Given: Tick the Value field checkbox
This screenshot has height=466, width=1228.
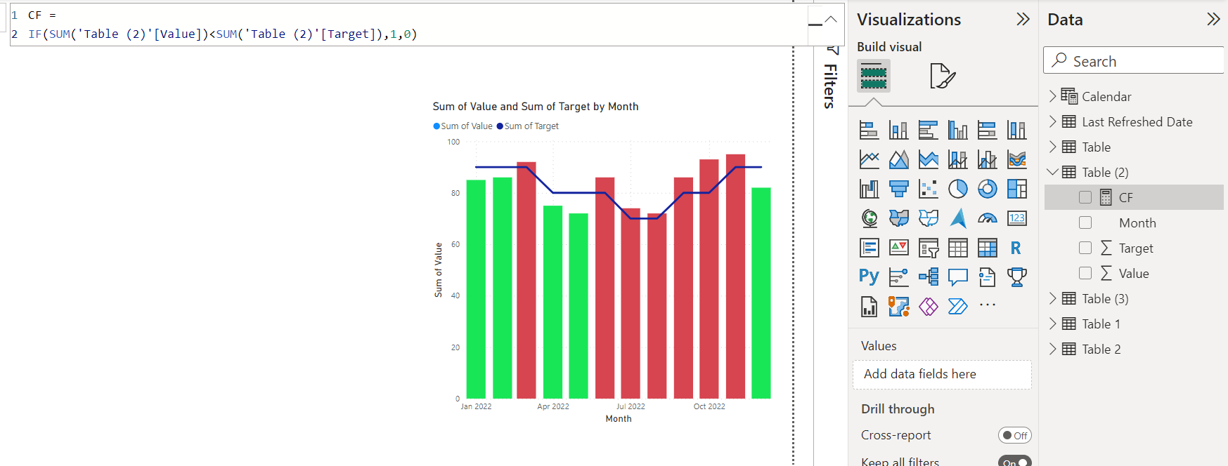Looking at the screenshot, I should (x=1085, y=273).
